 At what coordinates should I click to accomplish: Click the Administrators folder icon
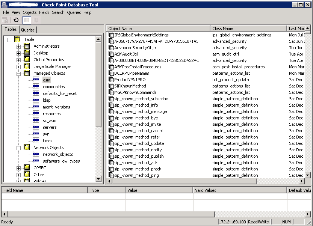[x=27, y=46]
